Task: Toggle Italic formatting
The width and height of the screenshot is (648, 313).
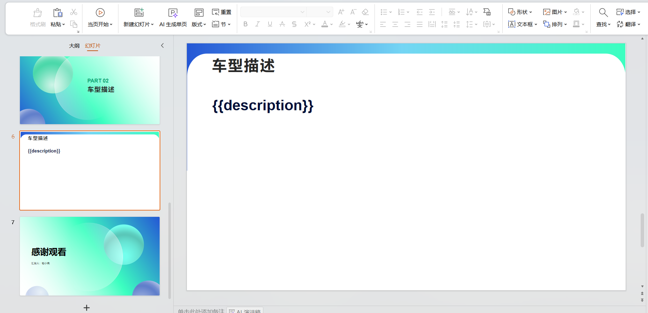Action: point(257,24)
